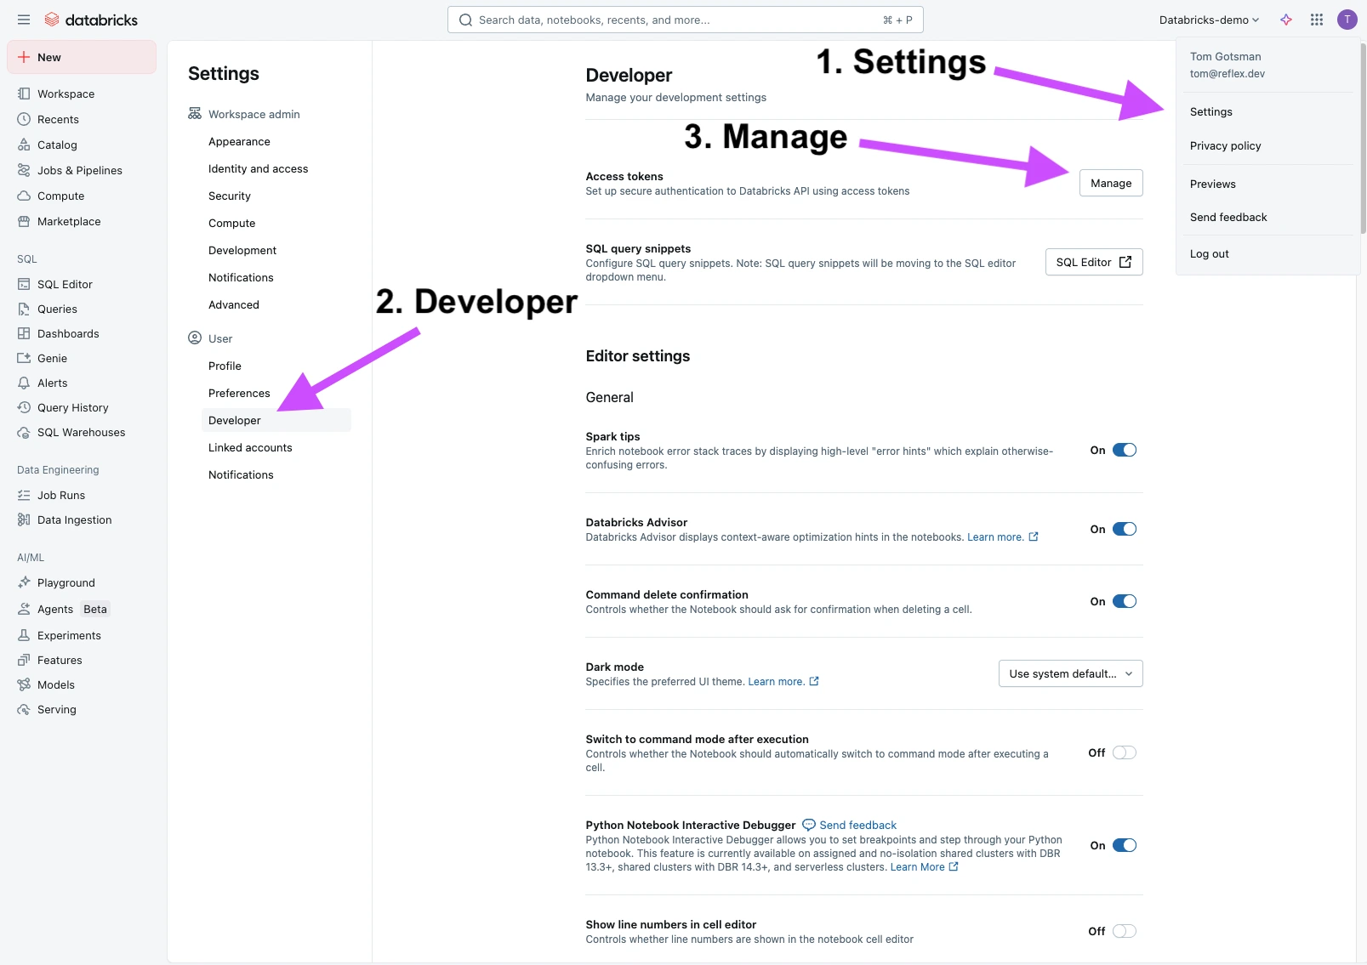Enable Show line numbers in cell editor
This screenshot has height=965, width=1367.
[x=1124, y=932]
